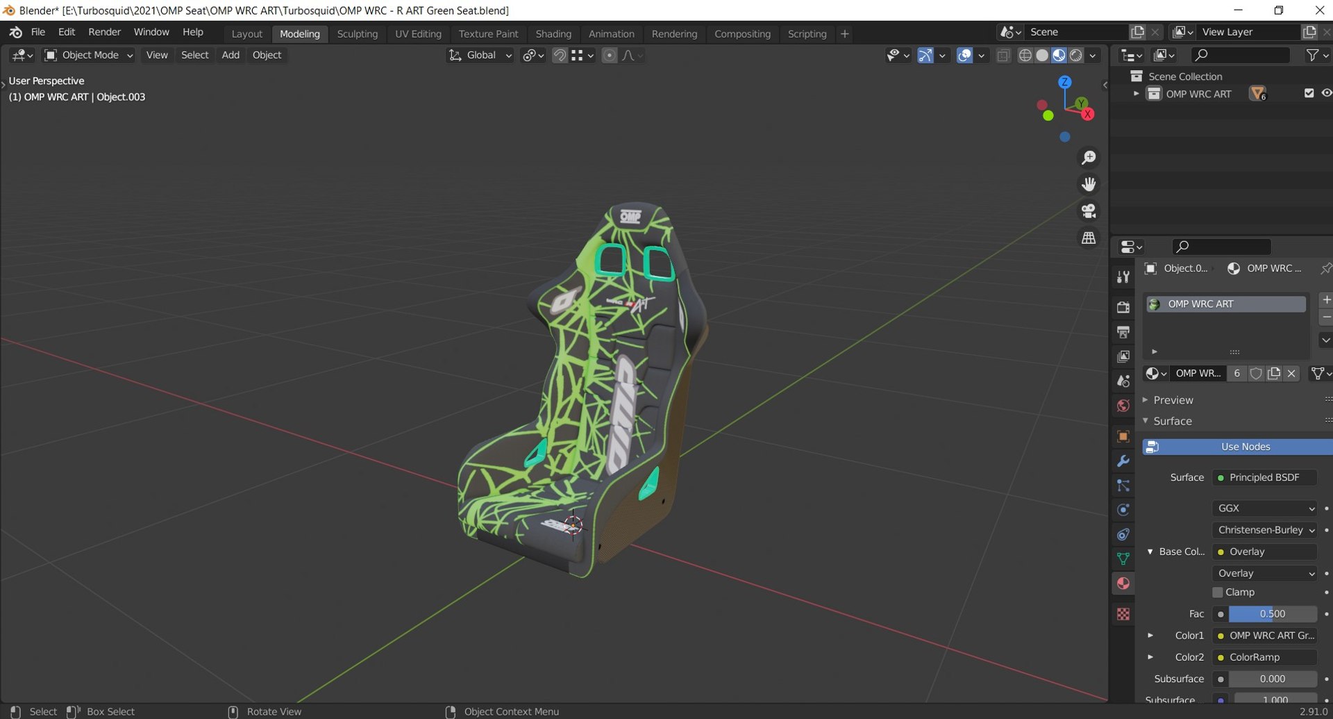Toggle viewport overlays display
This screenshot has height=719, width=1333.
964,56
